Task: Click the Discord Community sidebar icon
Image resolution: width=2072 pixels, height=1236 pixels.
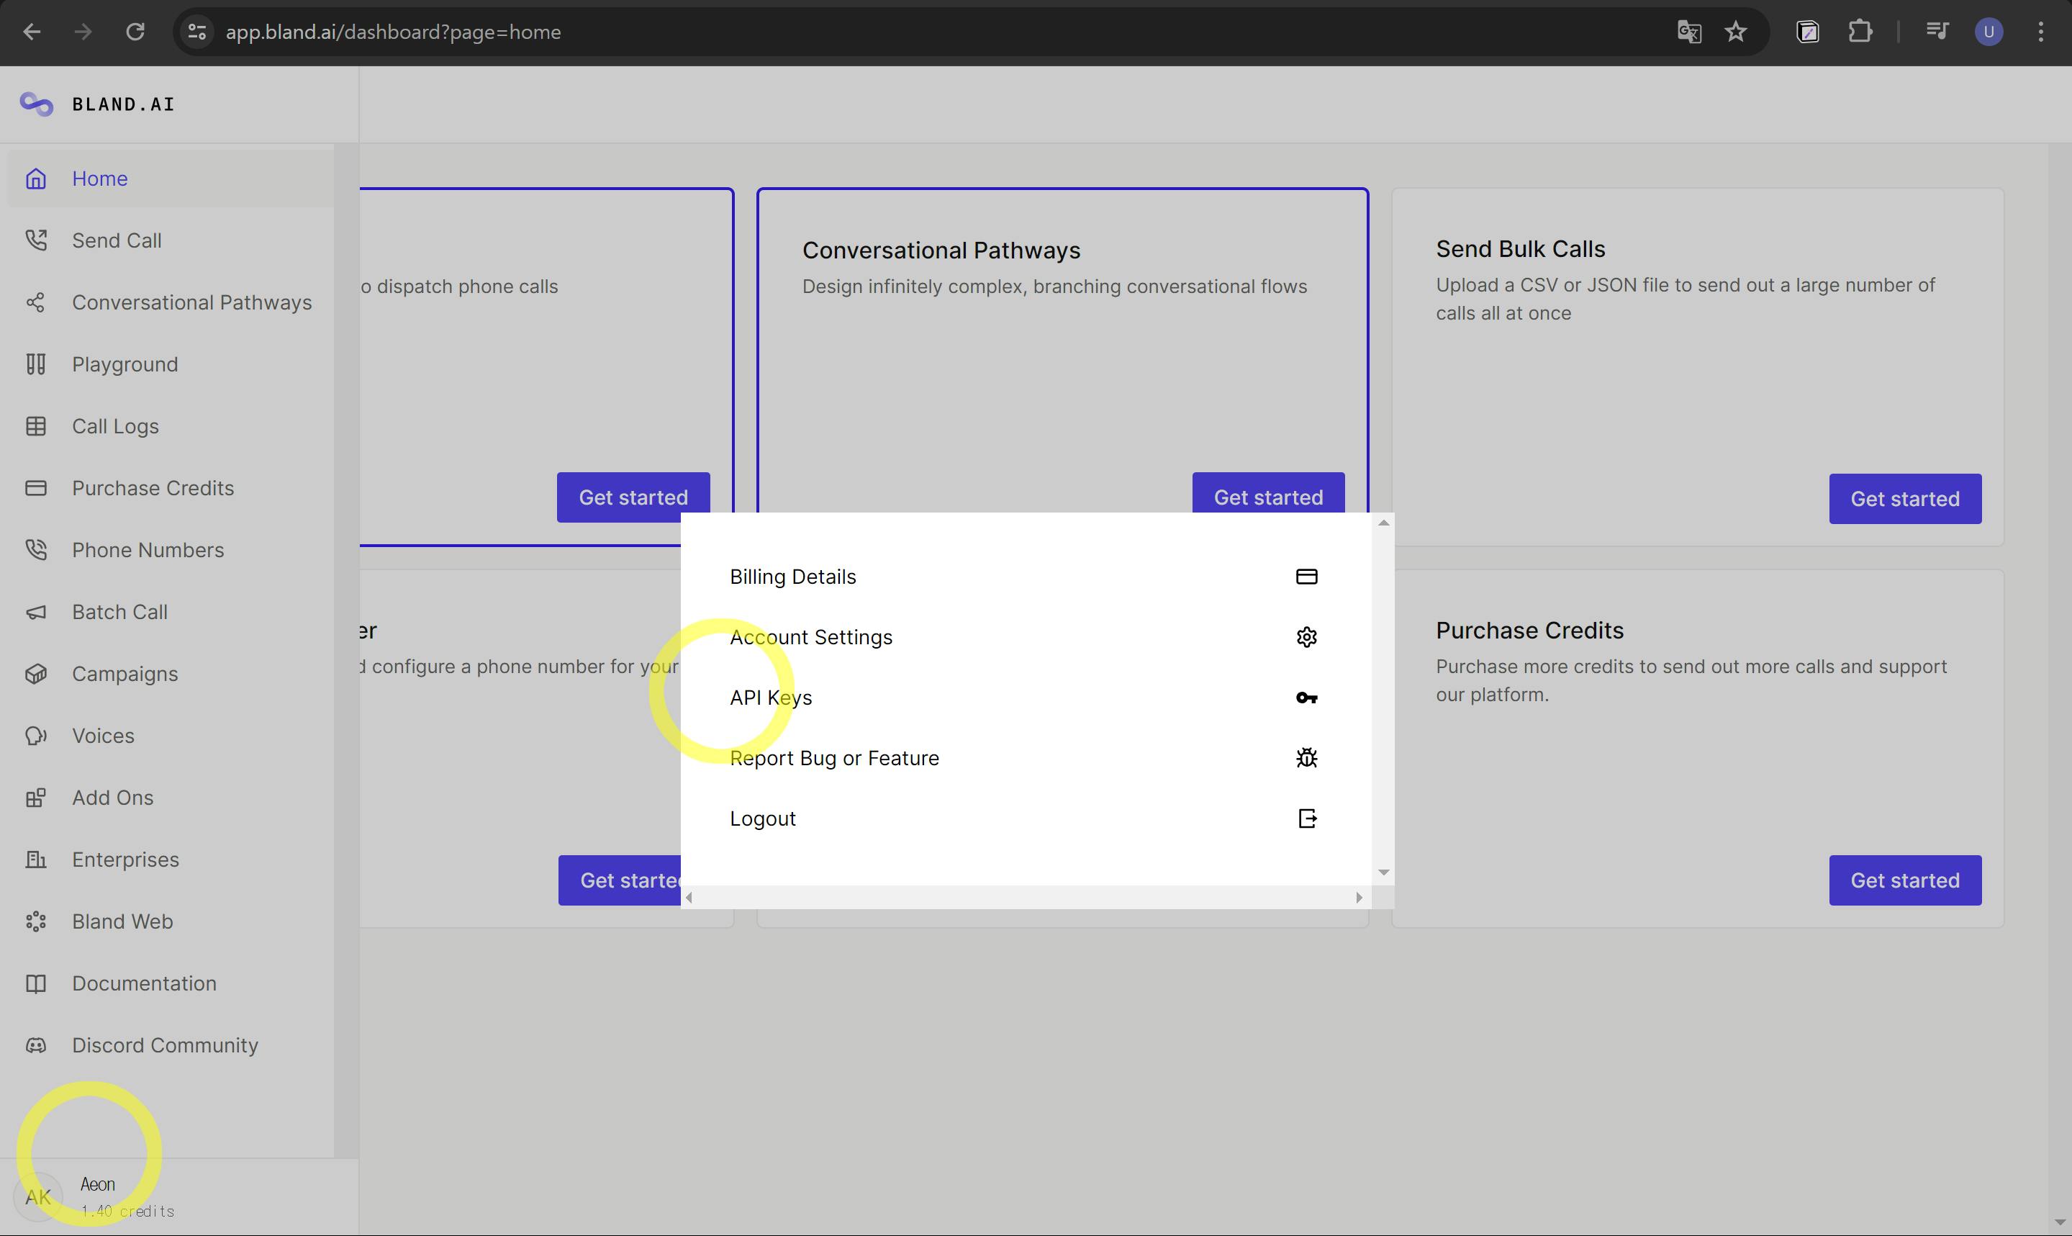Action: (x=36, y=1045)
